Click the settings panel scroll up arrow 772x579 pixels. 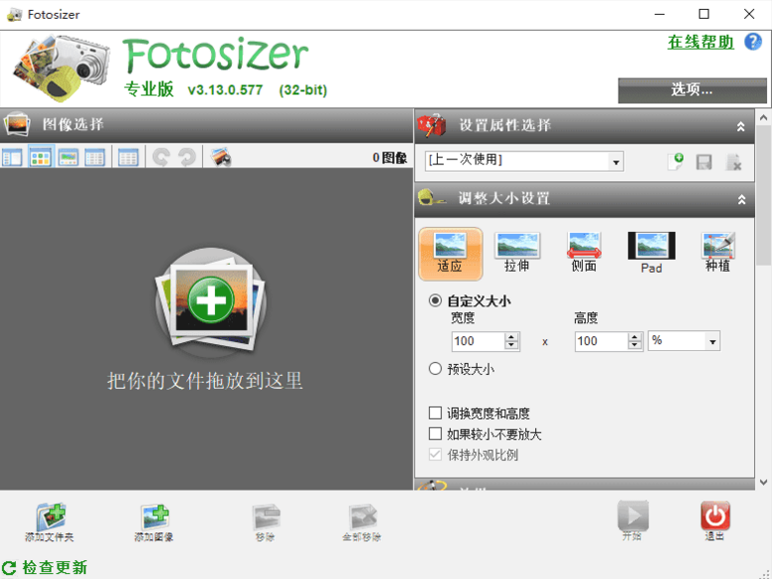pos(763,117)
